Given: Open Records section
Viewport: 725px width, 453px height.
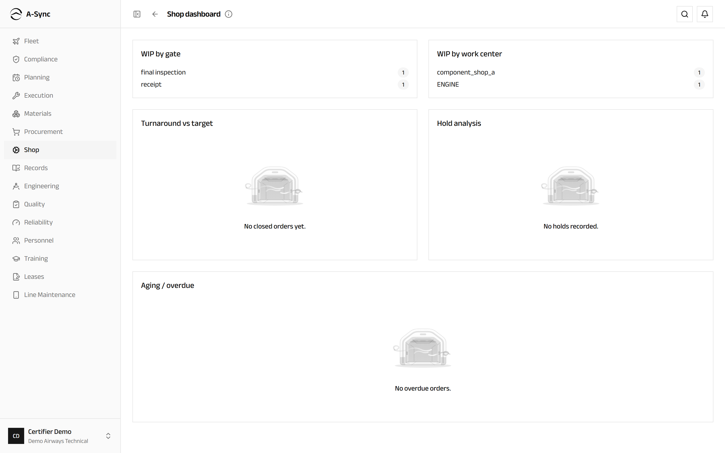Looking at the screenshot, I should point(60,168).
